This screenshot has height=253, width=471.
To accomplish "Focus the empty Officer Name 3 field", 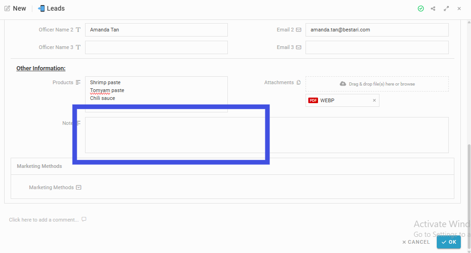I will tap(156, 47).
